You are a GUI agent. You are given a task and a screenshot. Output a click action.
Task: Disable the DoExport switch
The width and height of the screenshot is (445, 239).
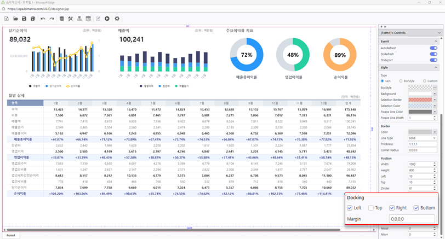click(x=433, y=60)
